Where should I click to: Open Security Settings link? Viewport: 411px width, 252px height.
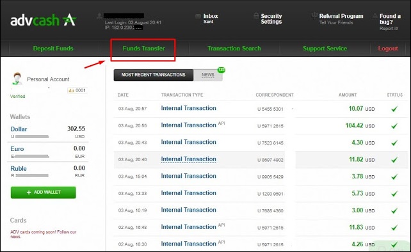(271, 19)
